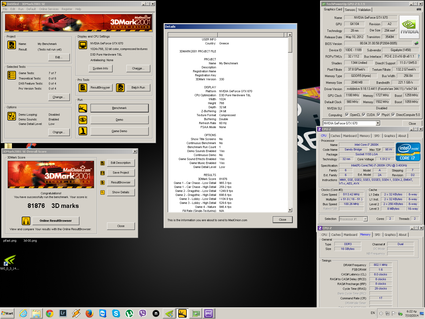Click the EN language indicator
The height and width of the screenshot is (319, 425).
[x=373, y=313]
